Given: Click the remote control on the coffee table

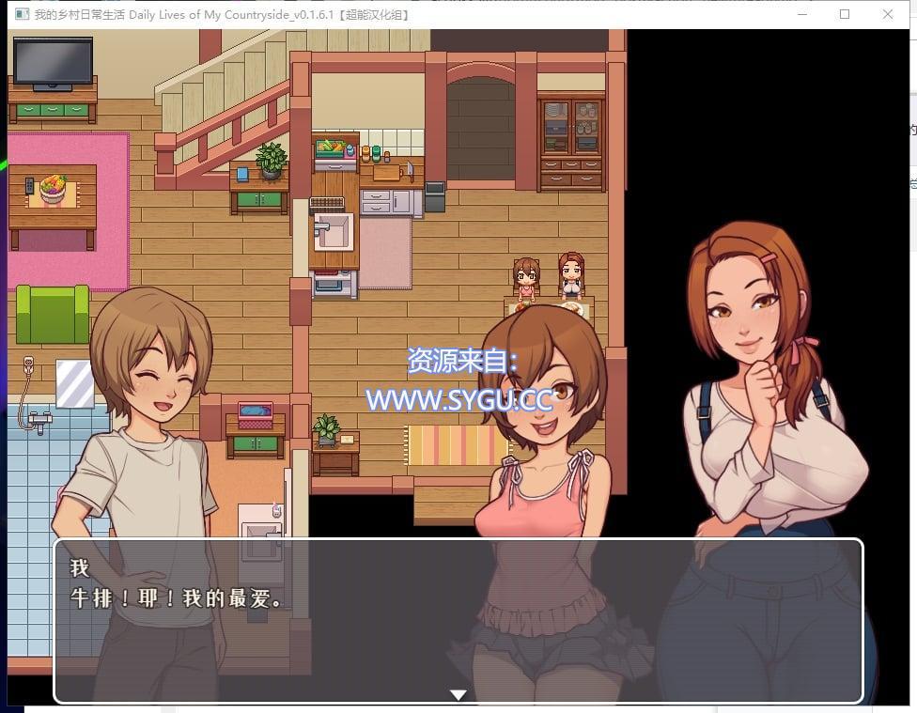Looking at the screenshot, I should 30,186.
